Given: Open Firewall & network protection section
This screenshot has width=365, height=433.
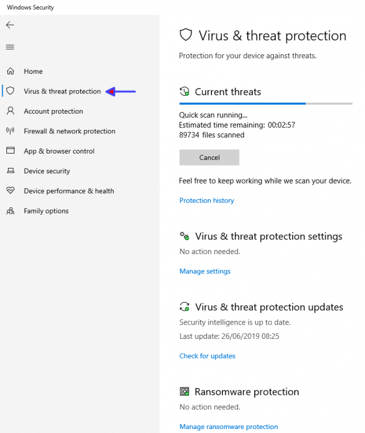Looking at the screenshot, I should coord(69,131).
